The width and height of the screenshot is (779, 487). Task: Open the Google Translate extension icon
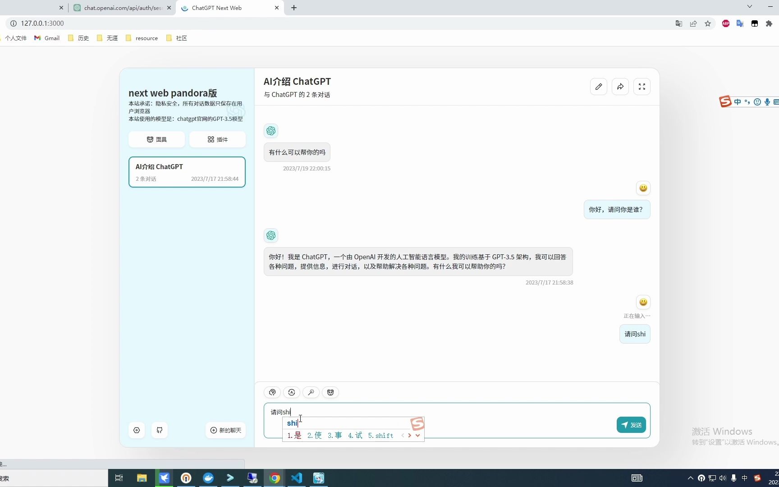tap(740, 23)
